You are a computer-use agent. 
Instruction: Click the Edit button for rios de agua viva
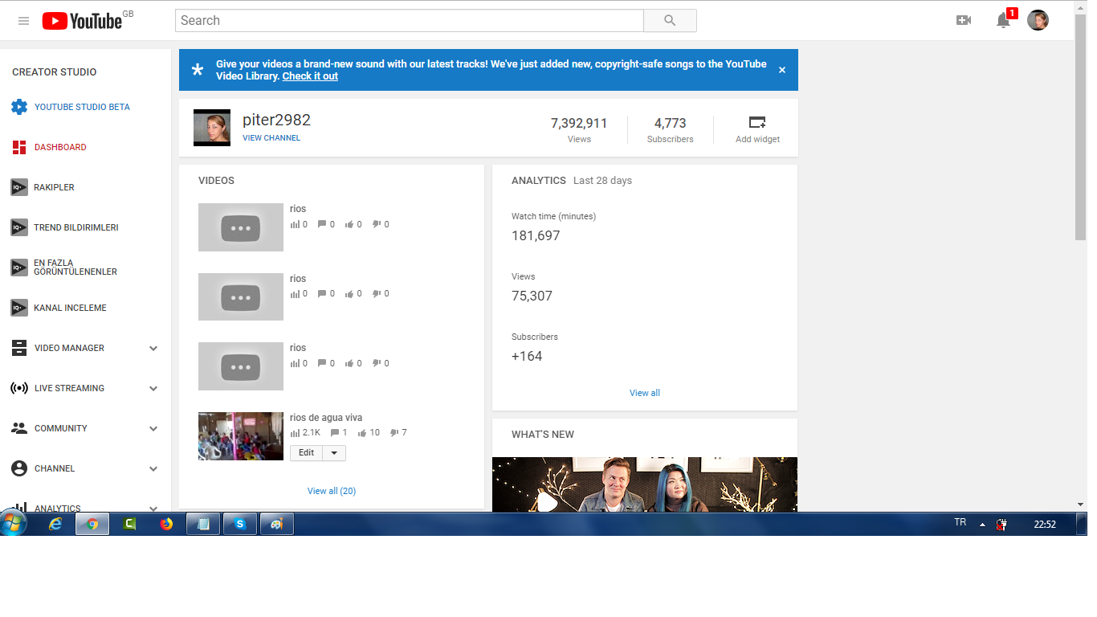(x=307, y=453)
